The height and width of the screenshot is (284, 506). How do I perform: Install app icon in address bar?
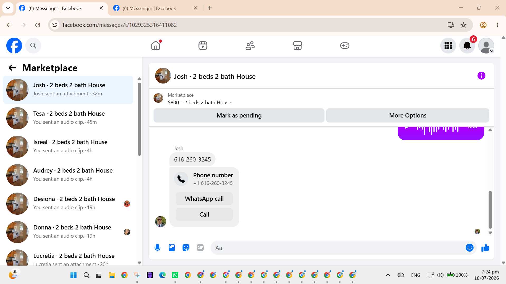point(451,25)
